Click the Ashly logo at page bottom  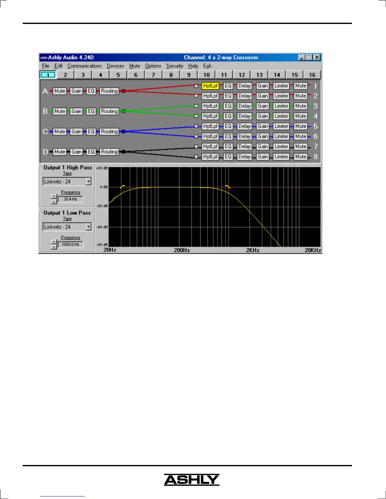coord(192,480)
